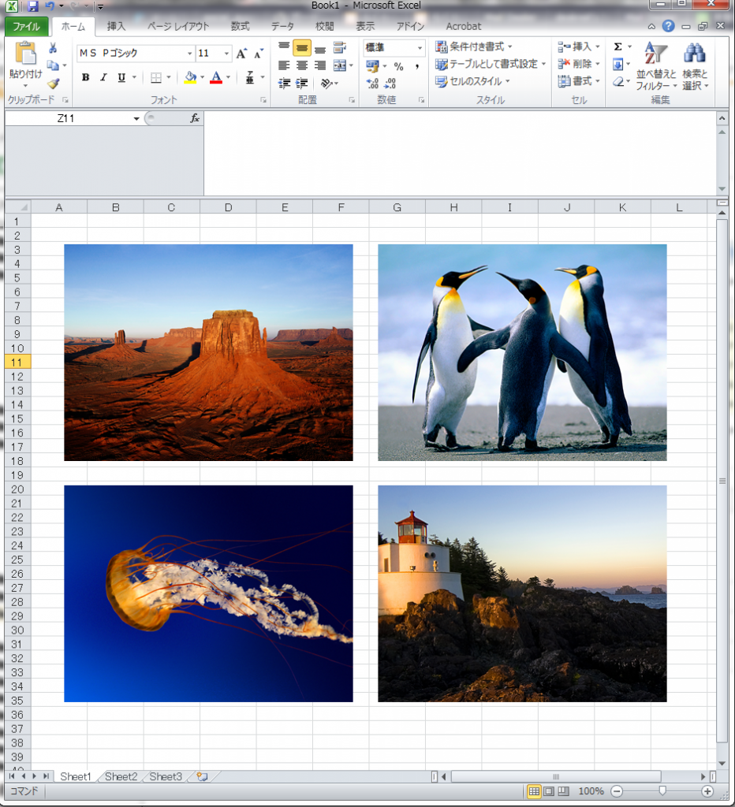The height and width of the screenshot is (807, 735).
Task: Increase indent icon in alignment group
Action: point(302,83)
